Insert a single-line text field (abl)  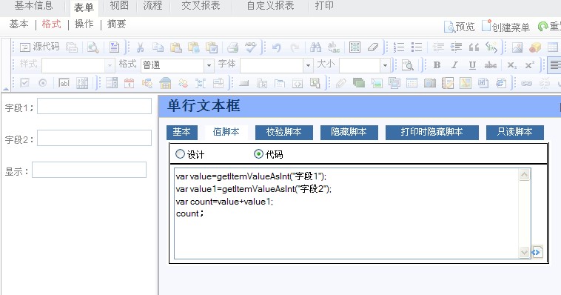(64, 83)
